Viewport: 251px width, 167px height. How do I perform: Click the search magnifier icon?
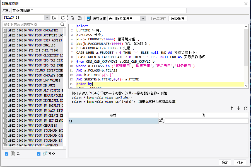click(x=62, y=24)
